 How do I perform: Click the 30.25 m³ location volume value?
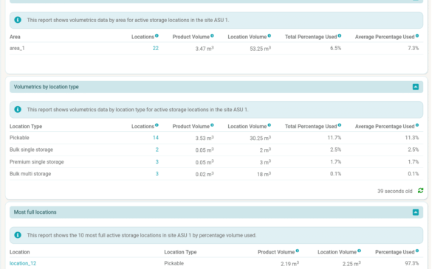pos(261,138)
